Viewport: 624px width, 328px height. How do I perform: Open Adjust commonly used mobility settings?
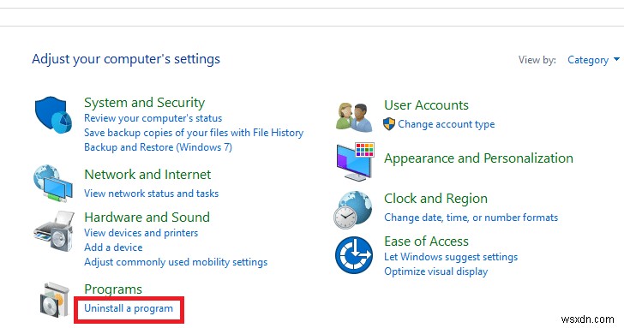click(x=176, y=262)
